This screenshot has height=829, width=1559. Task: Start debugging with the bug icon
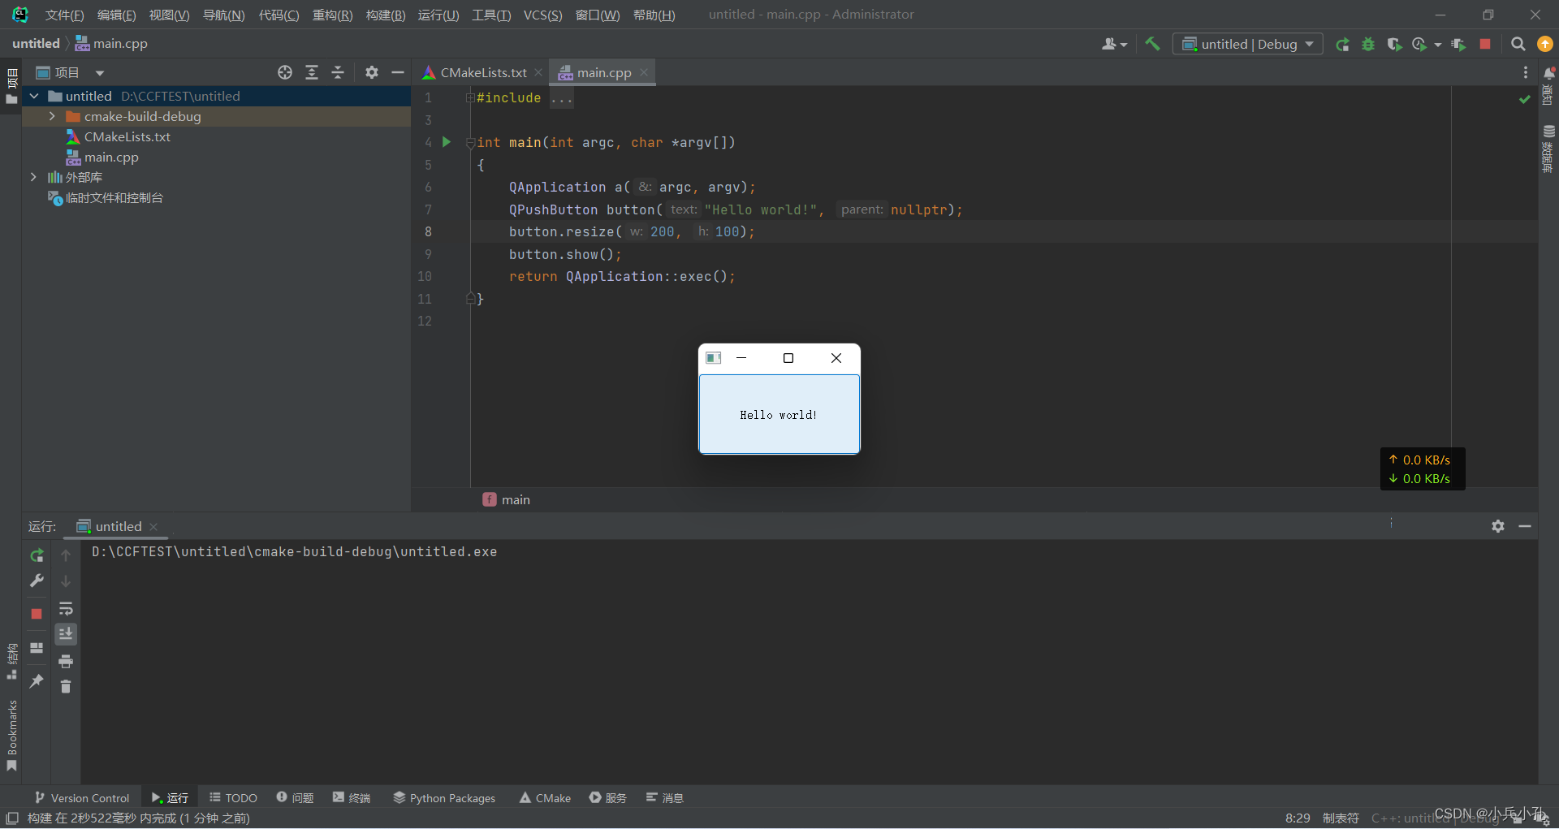(x=1368, y=45)
